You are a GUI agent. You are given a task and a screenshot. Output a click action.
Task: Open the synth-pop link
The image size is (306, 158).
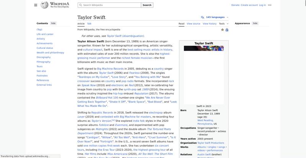click(x=130, y=89)
